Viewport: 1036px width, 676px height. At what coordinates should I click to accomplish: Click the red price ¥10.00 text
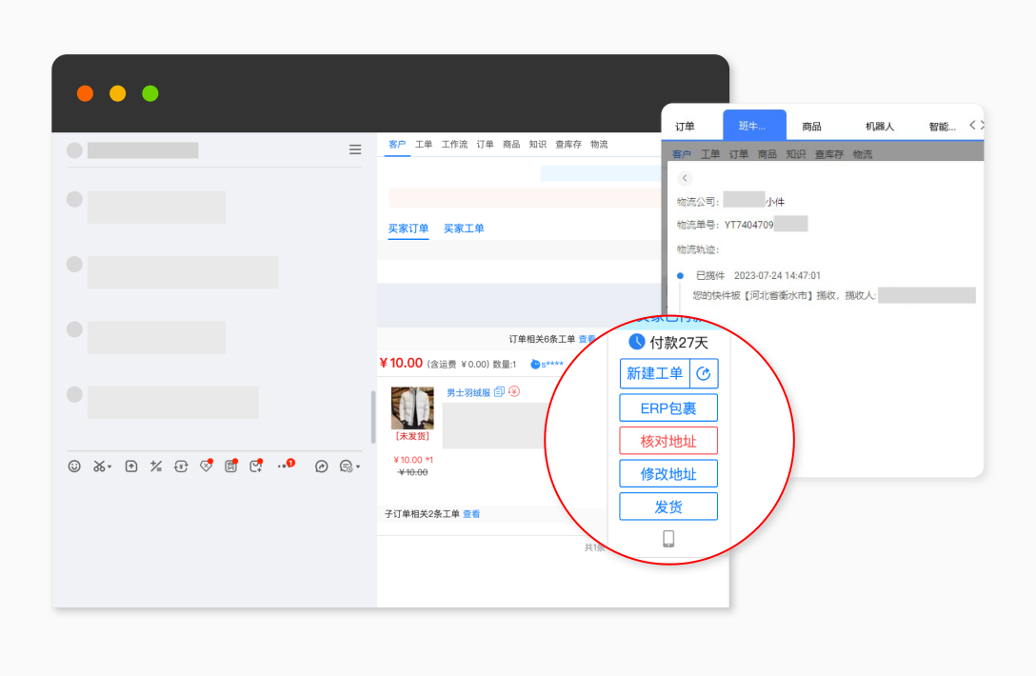[401, 363]
